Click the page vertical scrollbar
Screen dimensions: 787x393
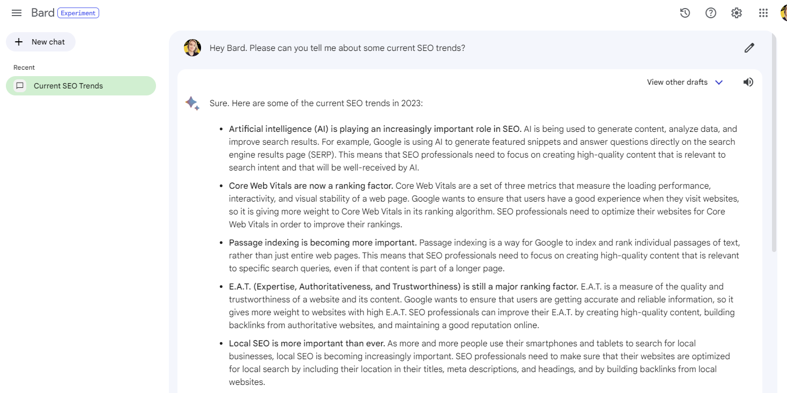[x=774, y=161]
